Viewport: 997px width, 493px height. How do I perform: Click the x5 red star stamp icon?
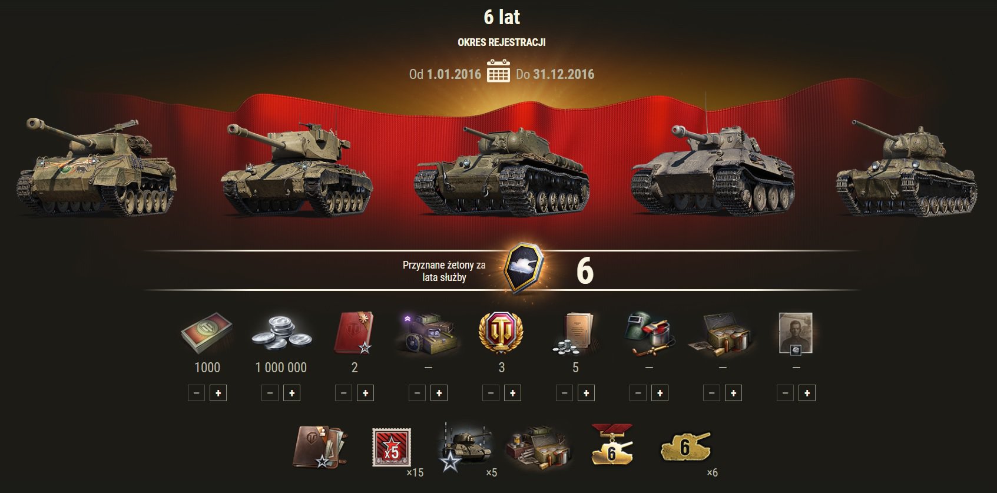pyautogui.click(x=391, y=447)
